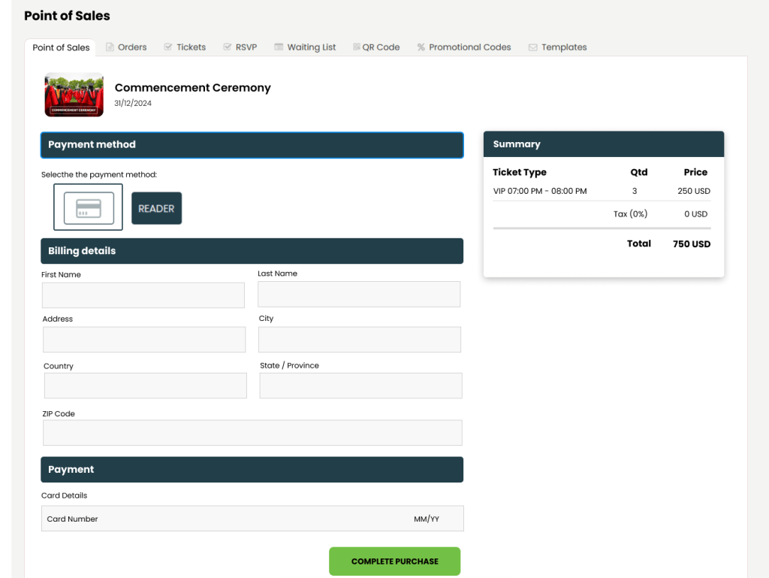Click the State / Province field
Viewport: 769px width, 578px height.
[360, 386]
